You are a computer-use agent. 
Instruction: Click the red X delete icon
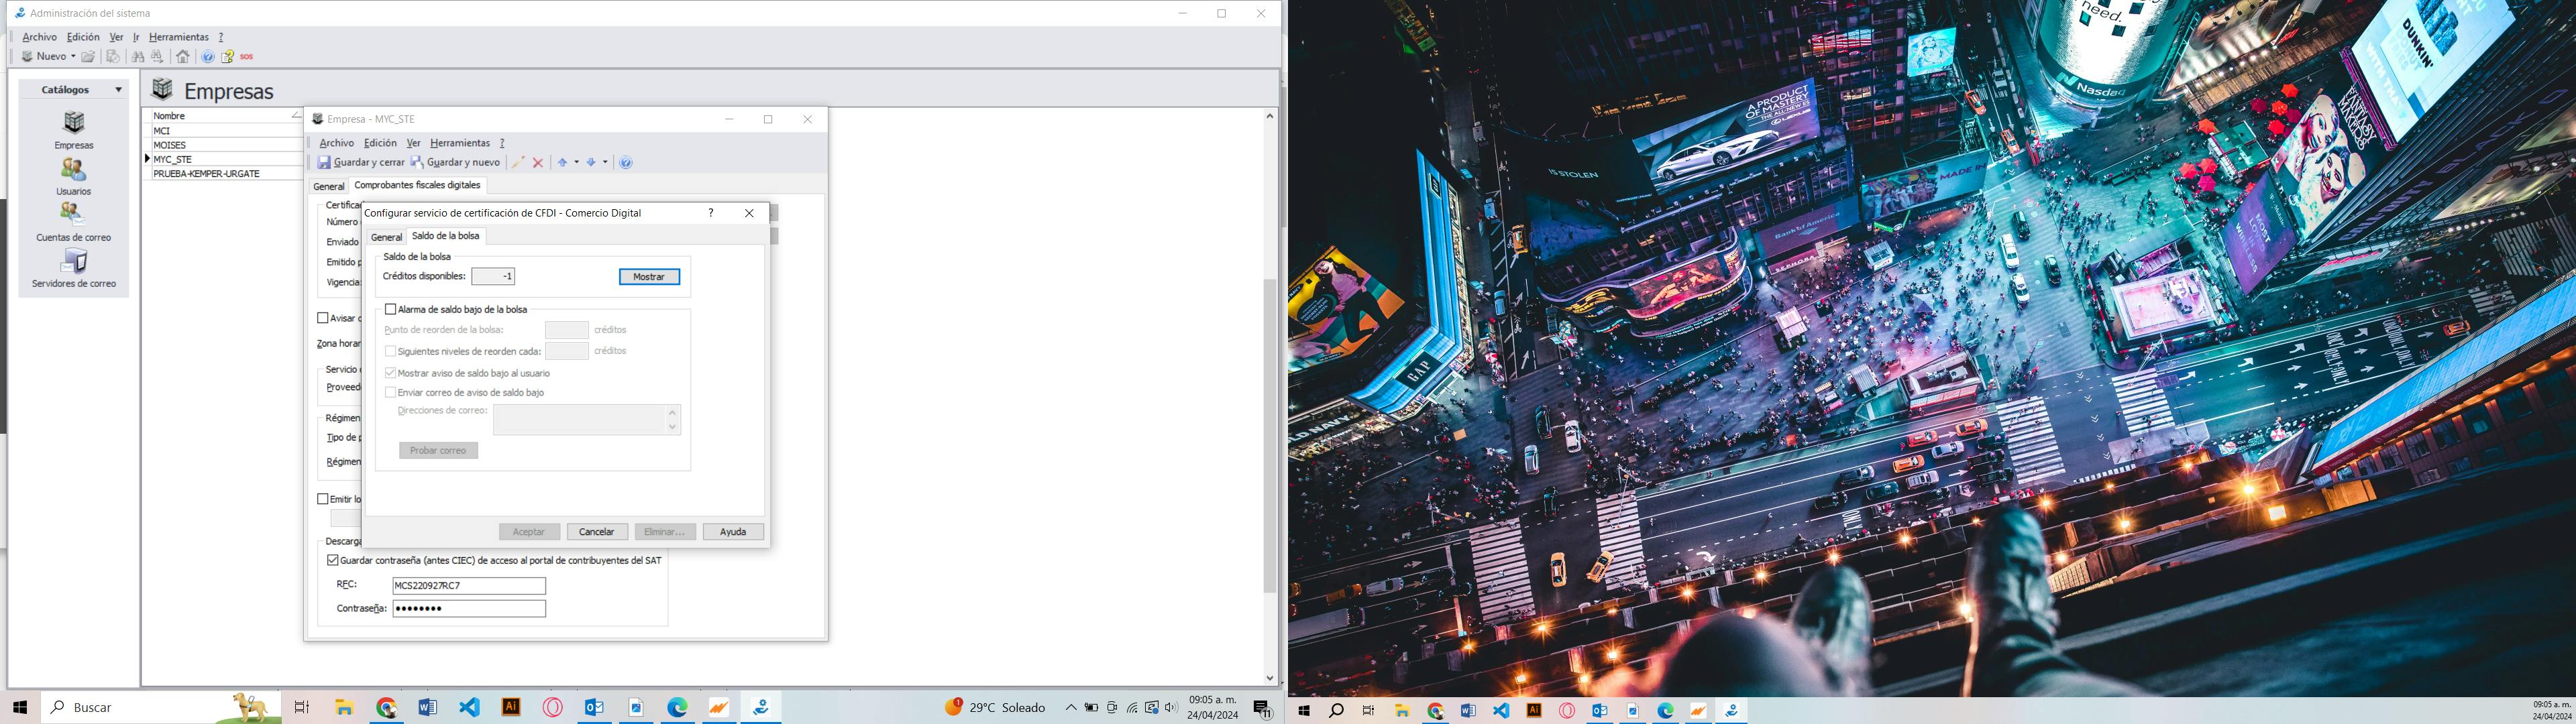tap(538, 163)
